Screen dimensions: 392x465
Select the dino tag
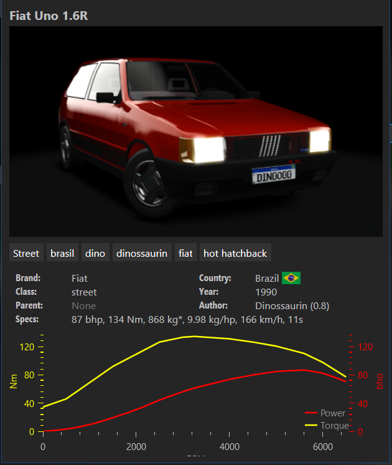click(95, 253)
